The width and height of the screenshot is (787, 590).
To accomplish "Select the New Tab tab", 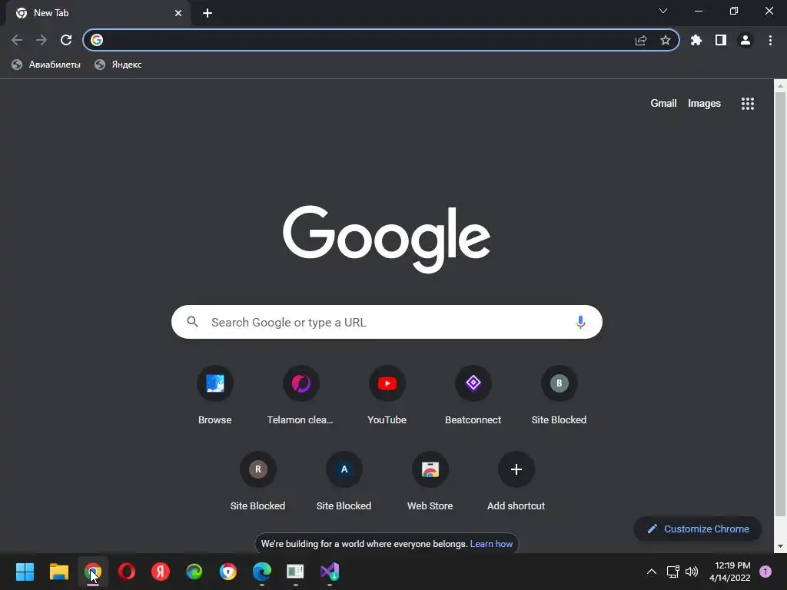I will [x=98, y=14].
